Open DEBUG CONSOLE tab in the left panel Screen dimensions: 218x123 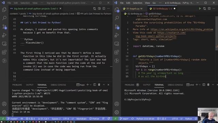(58, 85)
